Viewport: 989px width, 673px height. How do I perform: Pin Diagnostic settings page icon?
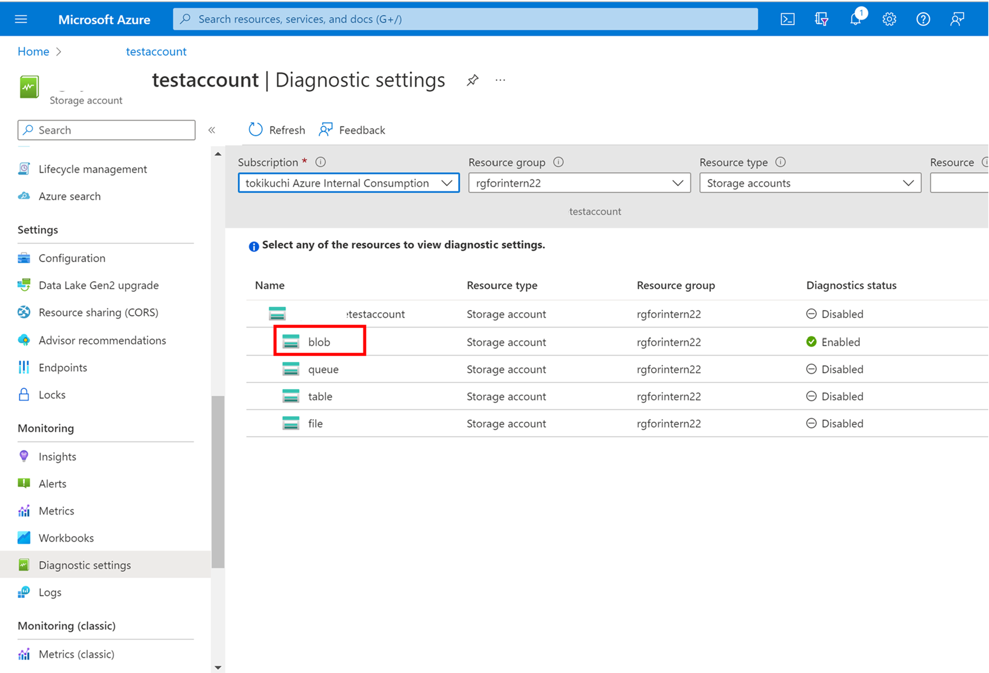(473, 80)
